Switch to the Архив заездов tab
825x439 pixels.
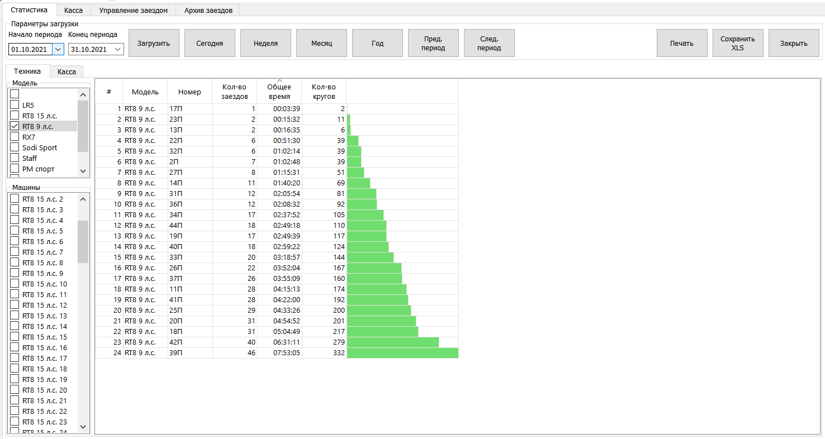tap(208, 10)
